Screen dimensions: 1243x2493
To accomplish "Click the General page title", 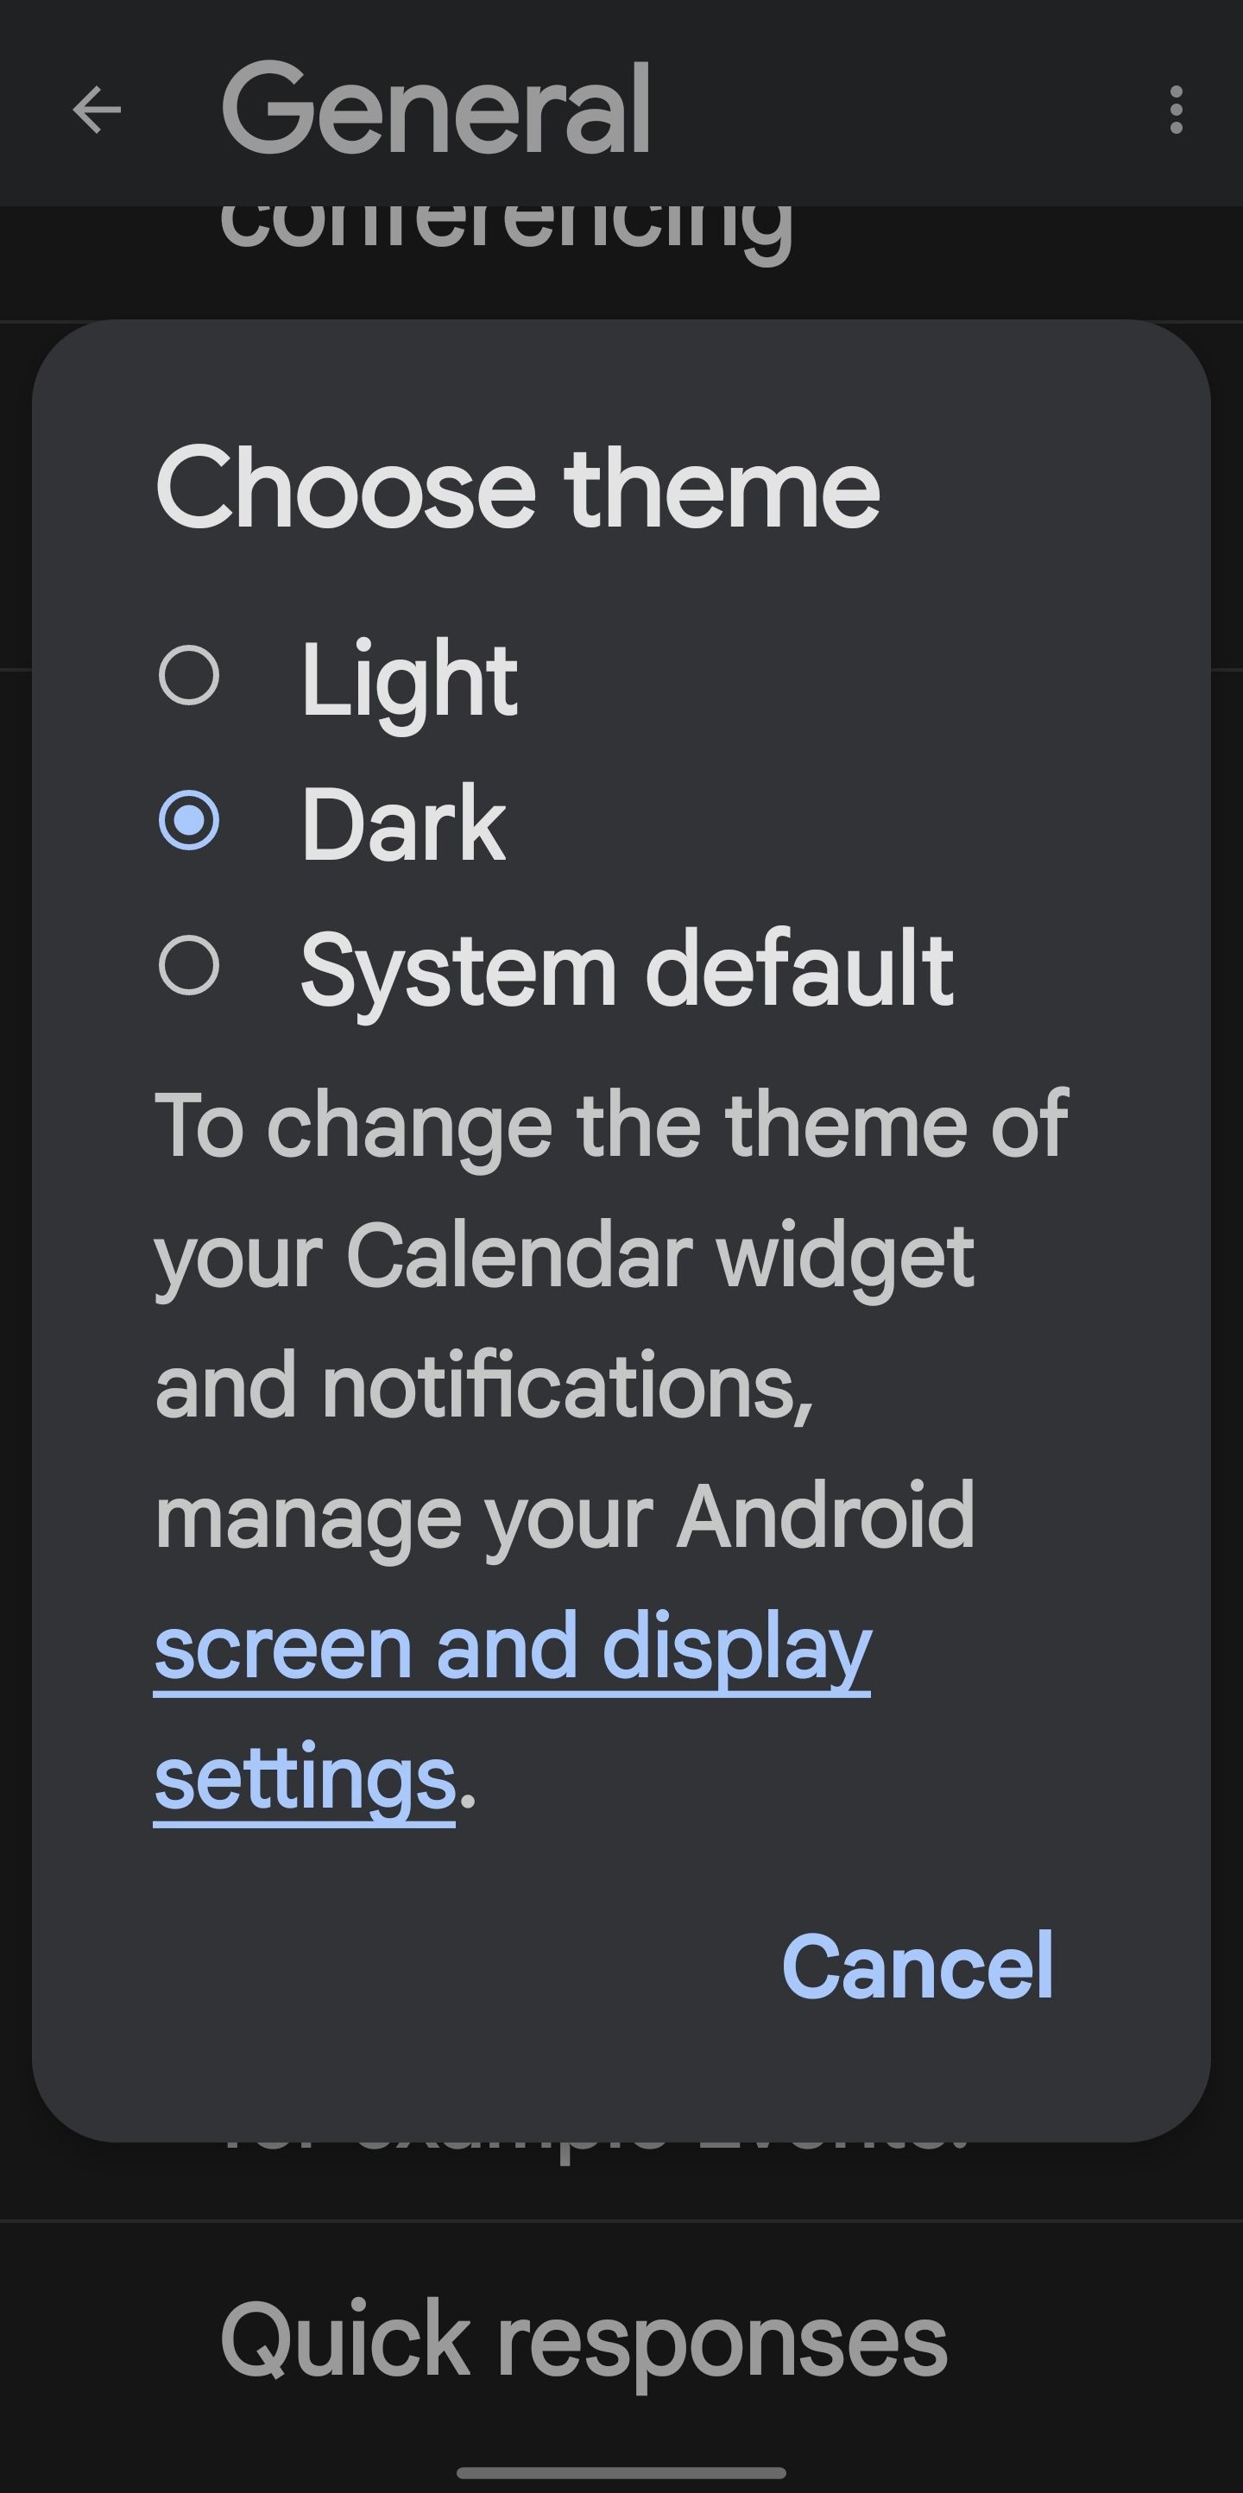I will click(436, 109).
